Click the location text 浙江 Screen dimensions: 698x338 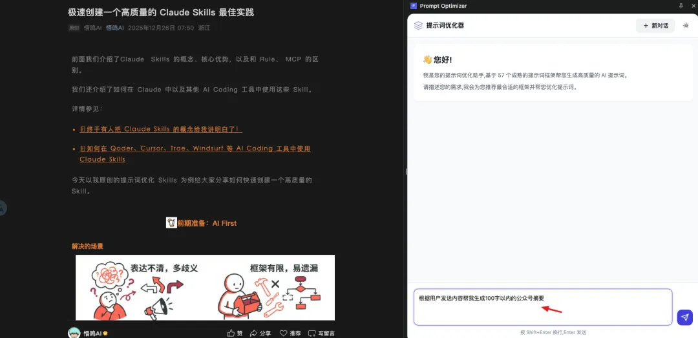pos(204,28)
